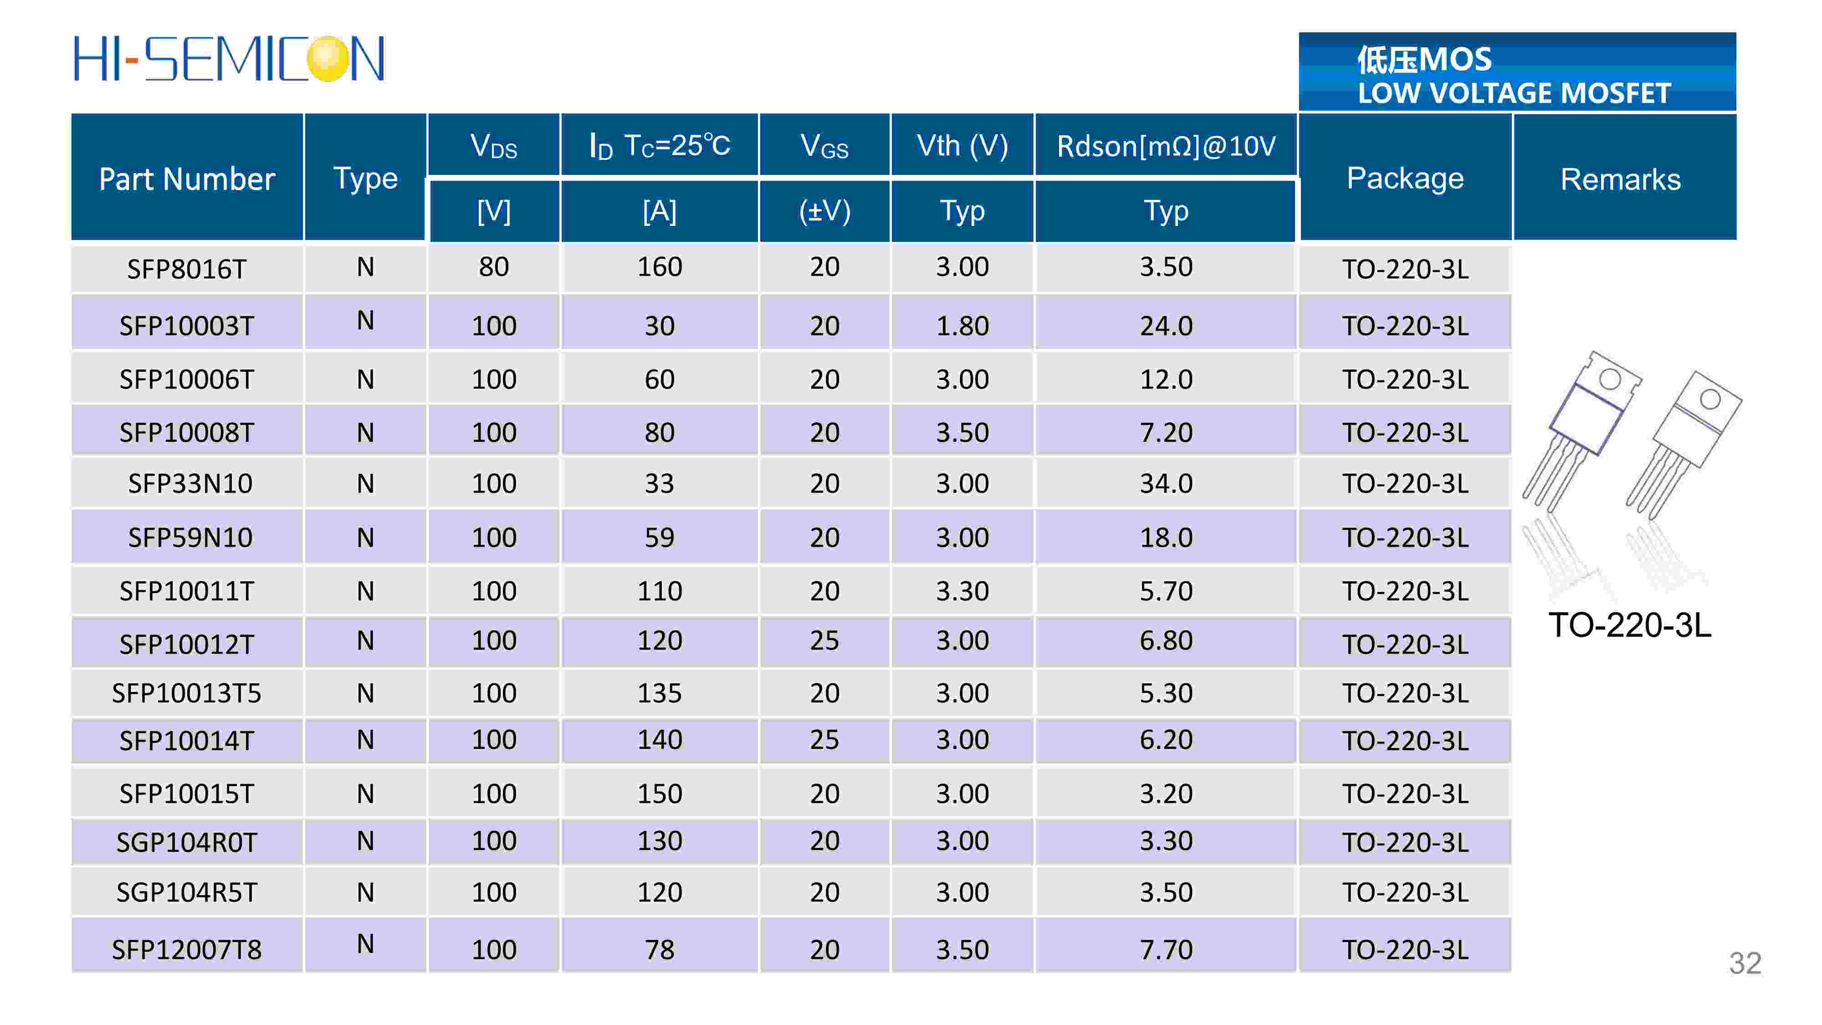
Task: Select the SFP12007T8 row's part number
Action: (187, 949)
